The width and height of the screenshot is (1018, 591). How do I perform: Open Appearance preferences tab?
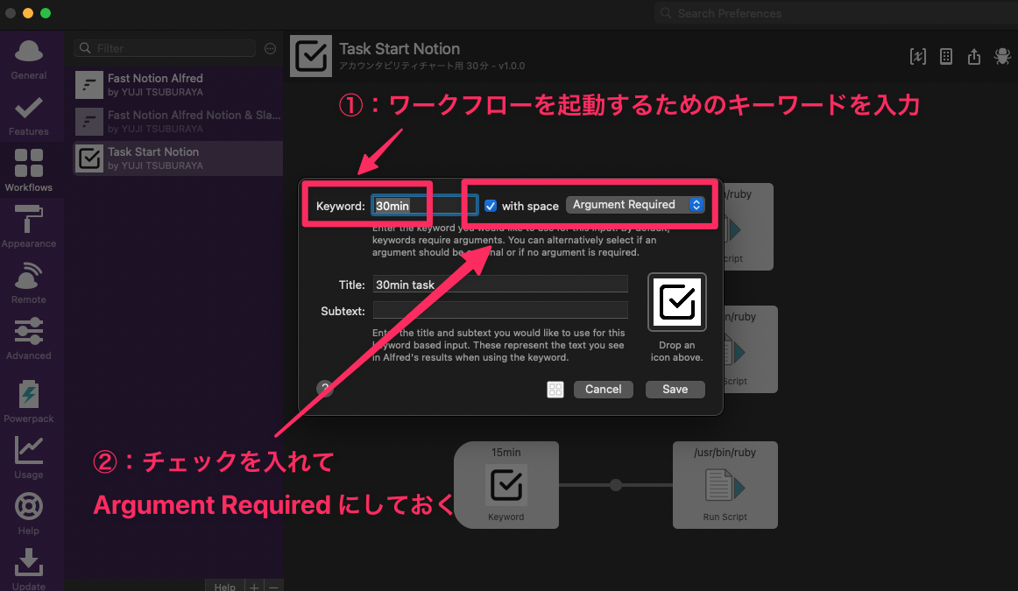coord(29,227)
